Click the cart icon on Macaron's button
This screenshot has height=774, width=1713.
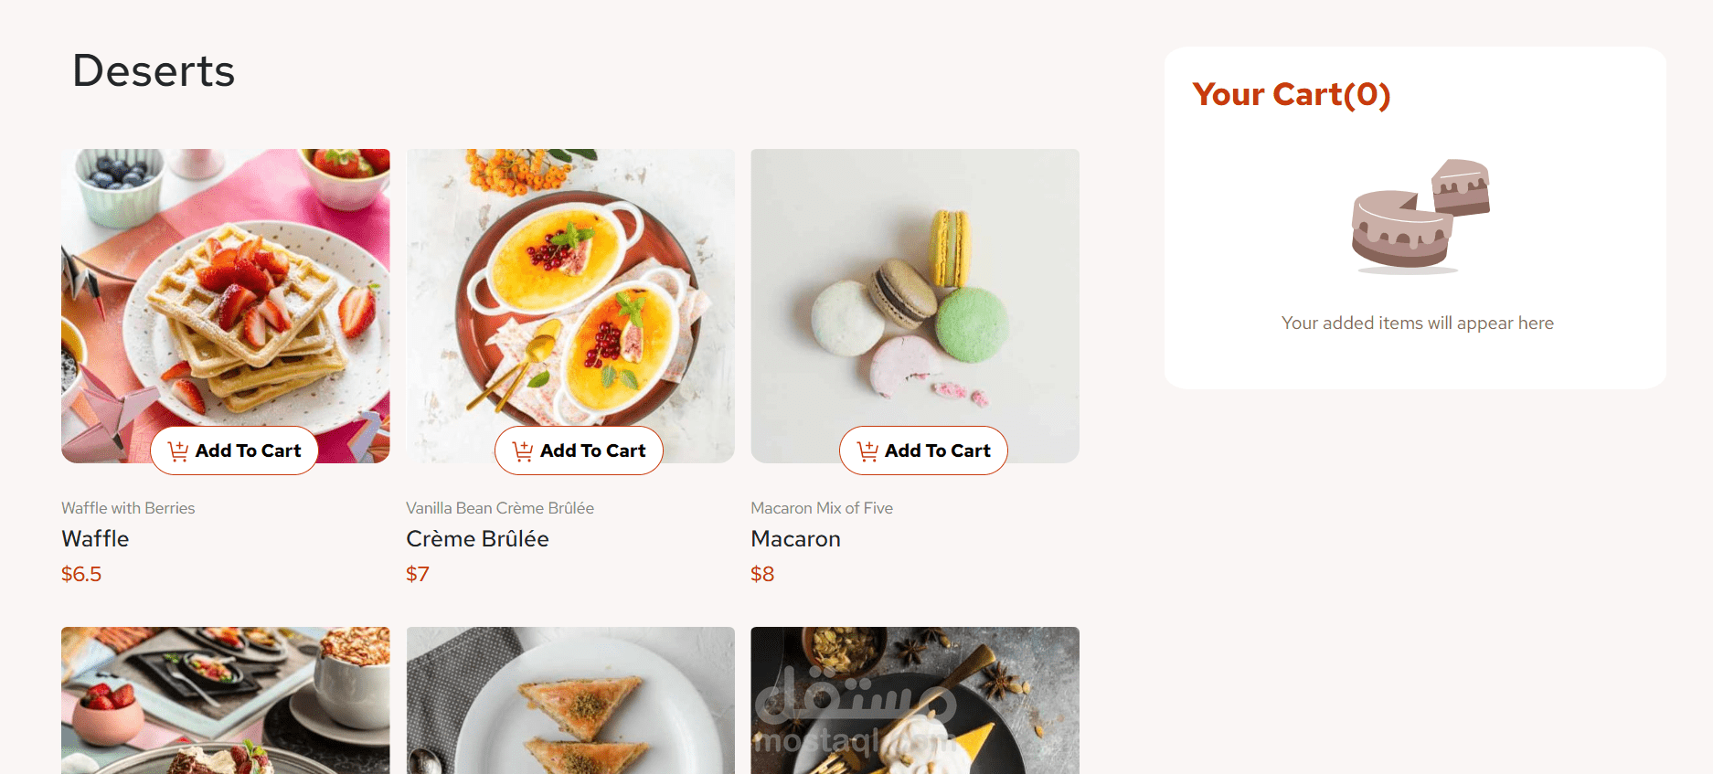(x=867, y=451)
